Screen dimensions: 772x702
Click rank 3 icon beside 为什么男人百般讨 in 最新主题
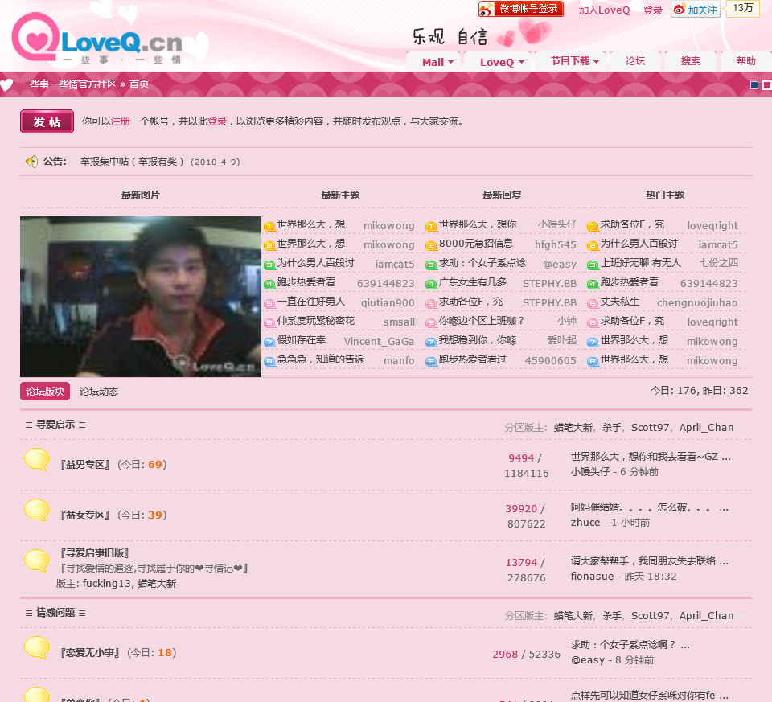point(269,265)
